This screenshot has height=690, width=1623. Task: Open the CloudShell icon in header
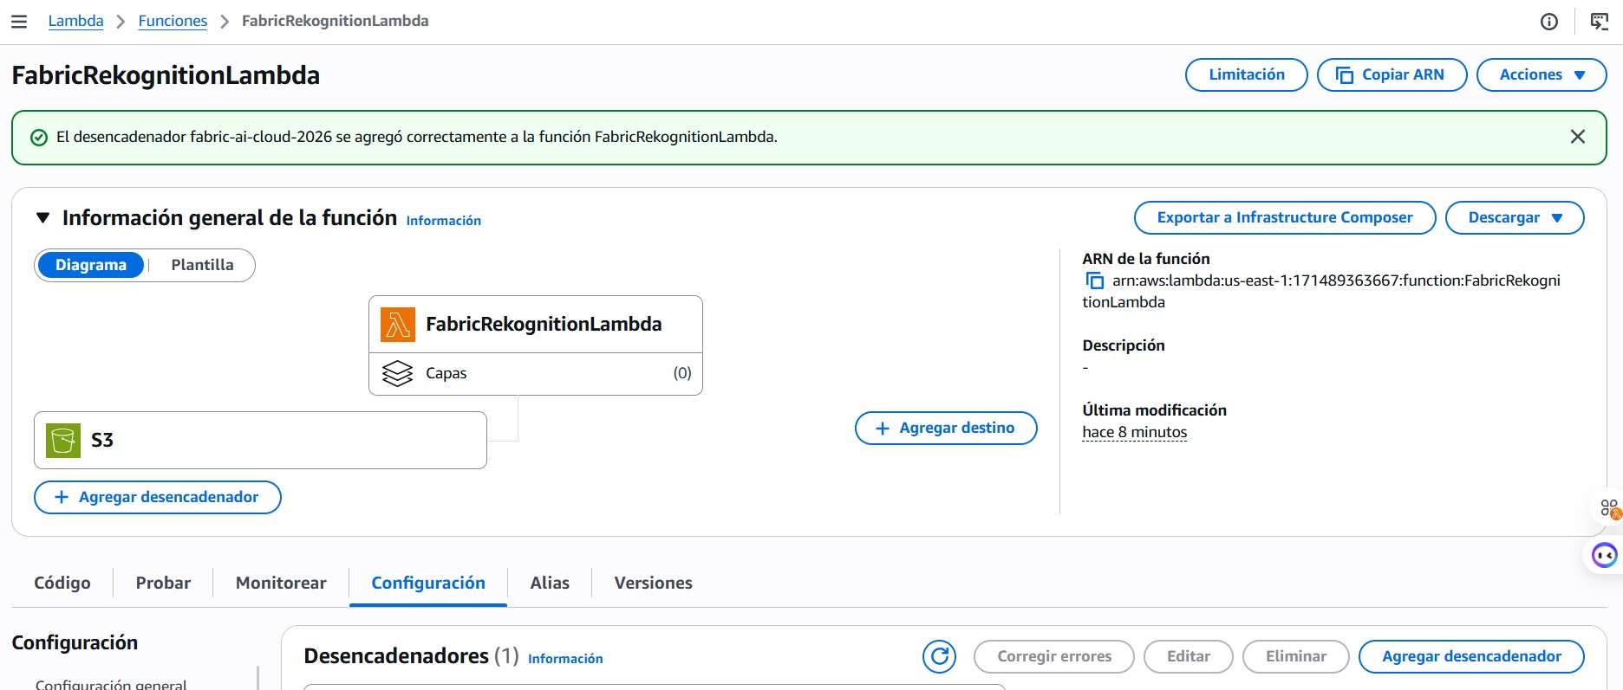click(1600, 22)
